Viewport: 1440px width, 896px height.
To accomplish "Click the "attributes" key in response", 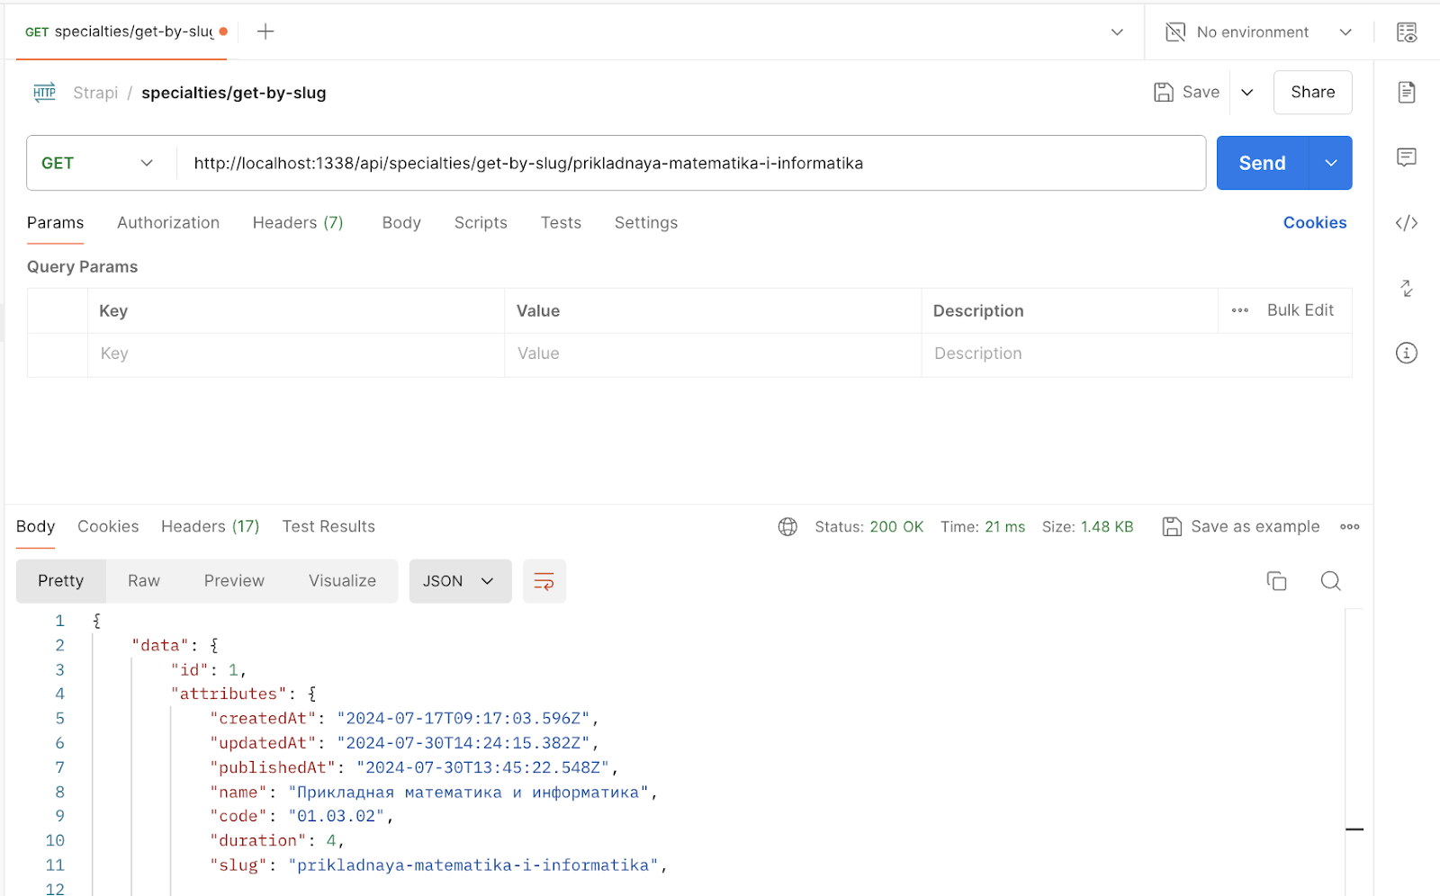I will (x=229, y=694).
